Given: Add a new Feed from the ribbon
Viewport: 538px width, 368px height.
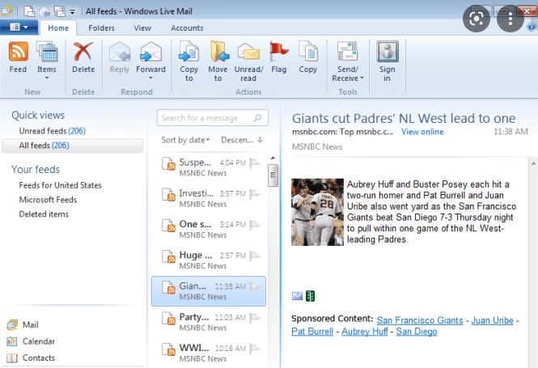Looking at the screenshot, I should click(18, 57).
